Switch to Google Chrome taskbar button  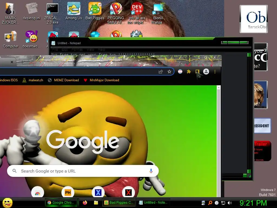point(61,203)
